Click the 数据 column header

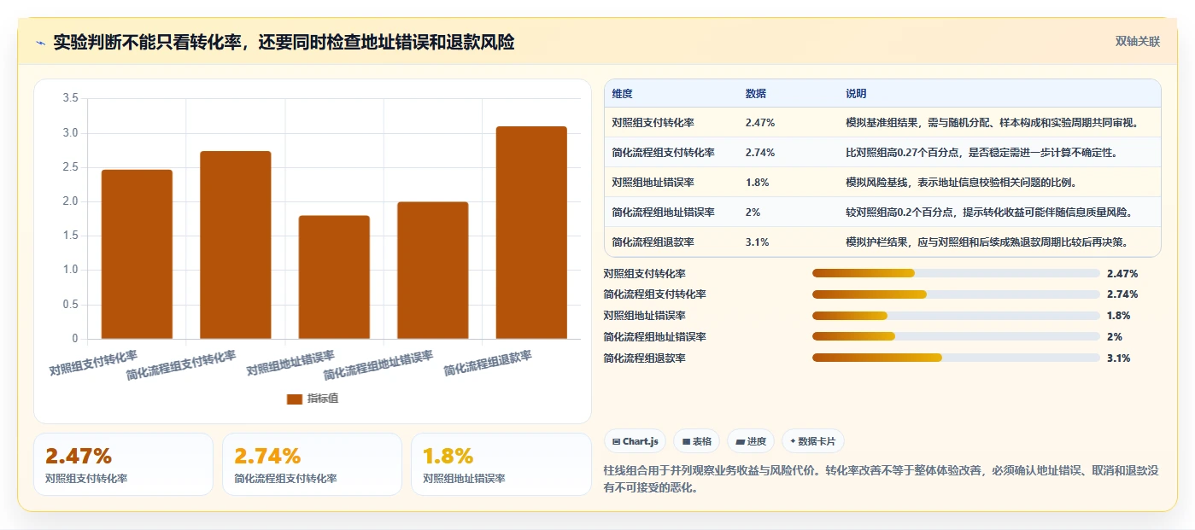[756, 94]
